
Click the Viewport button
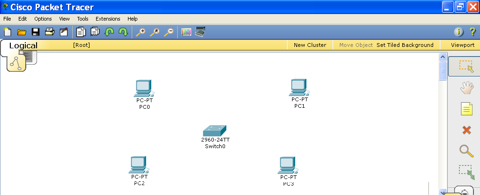(463, 45)
